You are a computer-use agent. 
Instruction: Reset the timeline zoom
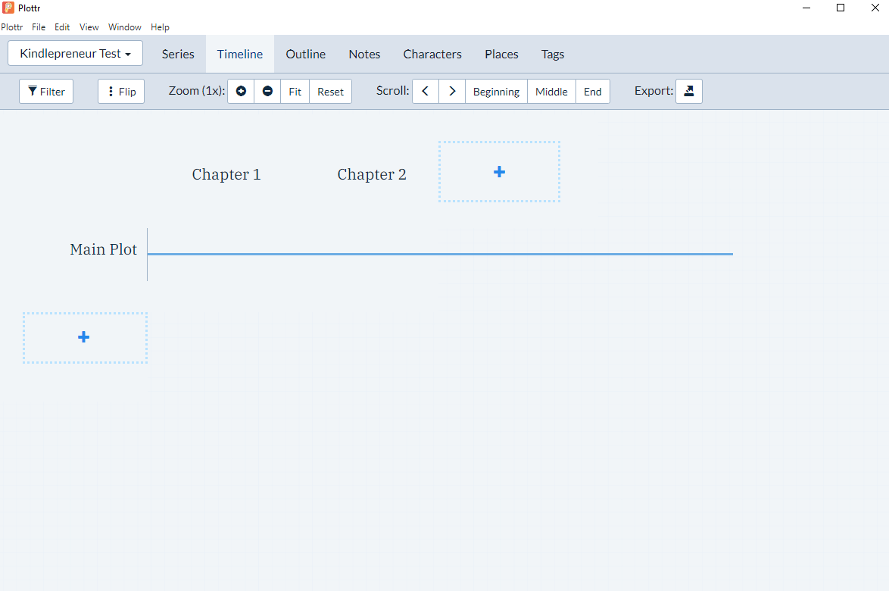(x=330, y=91)
